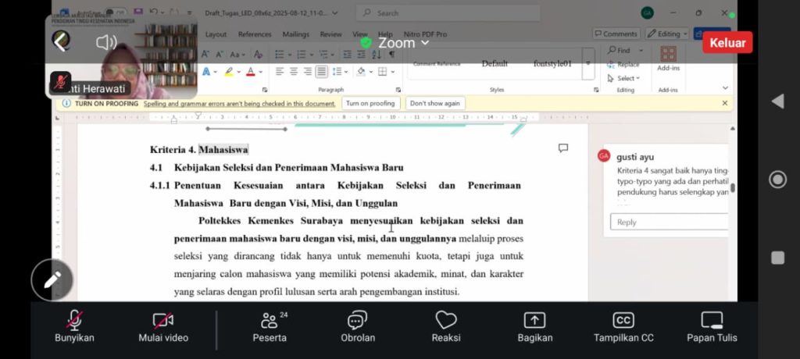The width and height of the screenshot is (800, 359).
Task: Open the Obrolan chat panel
Action: pyautogui.click(x=358, y=327)
